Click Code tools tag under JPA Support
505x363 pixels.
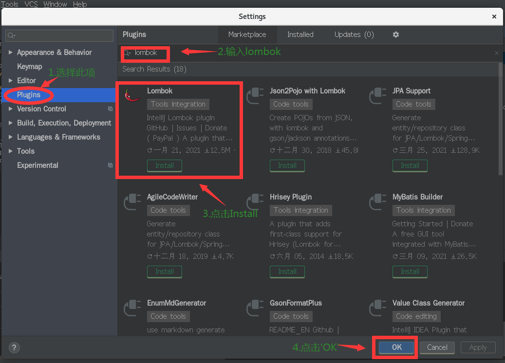tap(413, 104)
